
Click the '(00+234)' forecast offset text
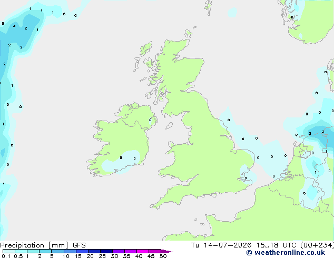point(317,245)
